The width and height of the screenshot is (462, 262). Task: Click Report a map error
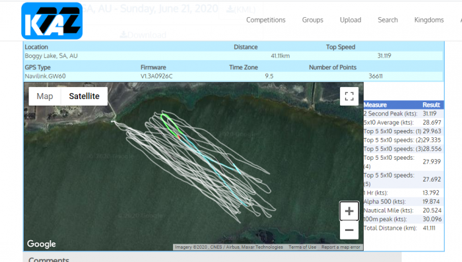(x=341, y=247)
